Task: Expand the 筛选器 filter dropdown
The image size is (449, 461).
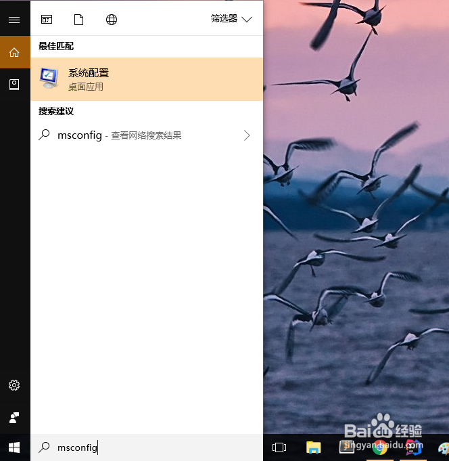Action: tap(231, 19)
